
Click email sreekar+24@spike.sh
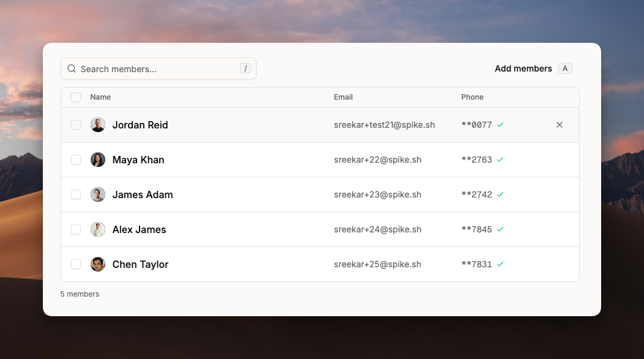point(378,229)
